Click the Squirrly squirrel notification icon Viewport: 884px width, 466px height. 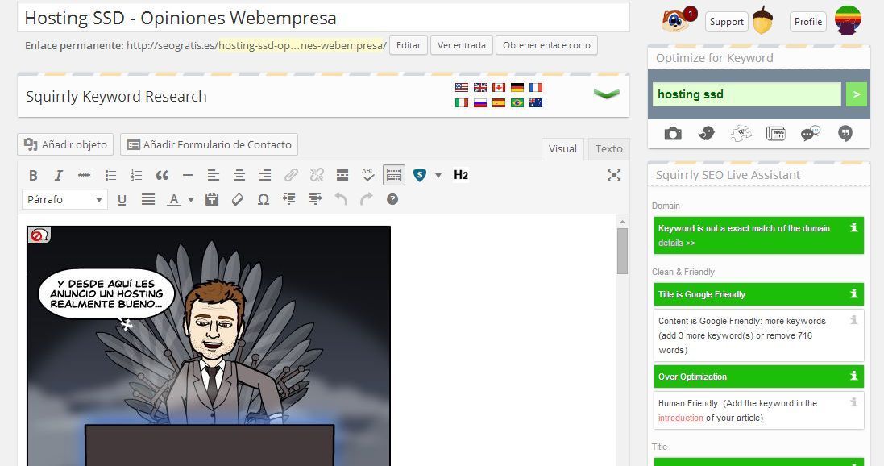click(x=678, y=20)
